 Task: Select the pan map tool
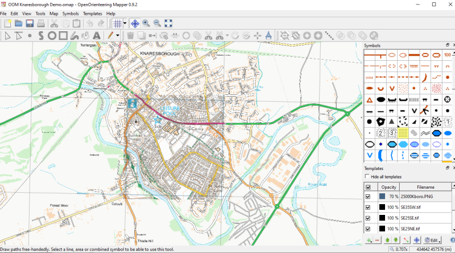[135, 23]
